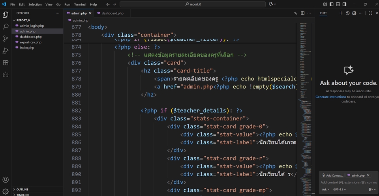Screen dimensions: 379x196
Task: Open chat panel More Actions ellipsis
Action: click(x=360, y=13)
